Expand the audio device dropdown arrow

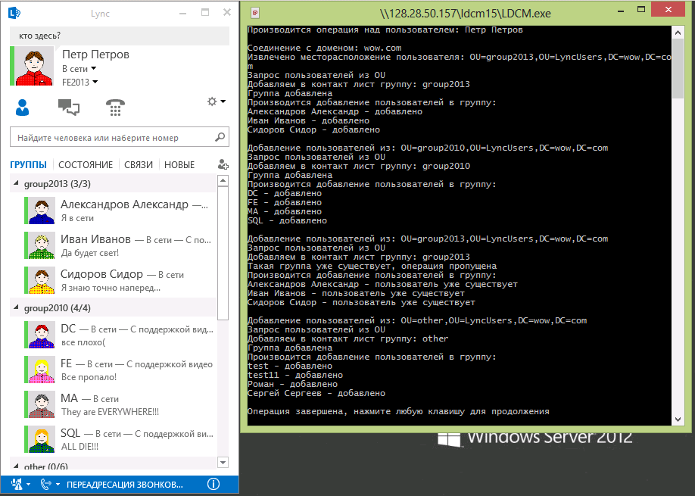(28, 485)
